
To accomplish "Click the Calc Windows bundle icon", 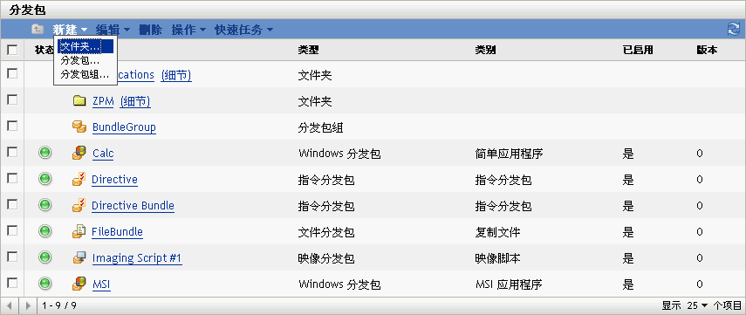I will [79, 153].
